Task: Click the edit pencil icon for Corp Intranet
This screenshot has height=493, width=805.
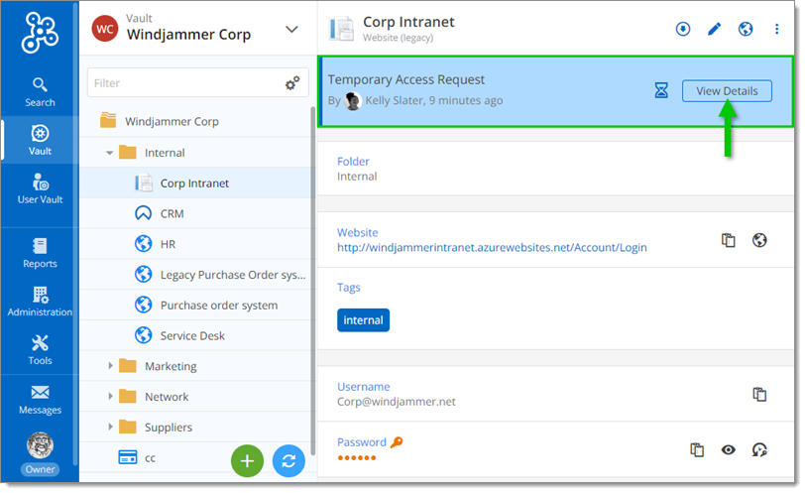Action: point(714,29)
